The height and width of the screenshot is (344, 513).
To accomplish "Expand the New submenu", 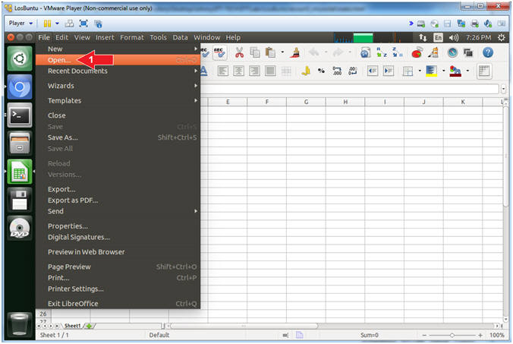I will (118, 49).
